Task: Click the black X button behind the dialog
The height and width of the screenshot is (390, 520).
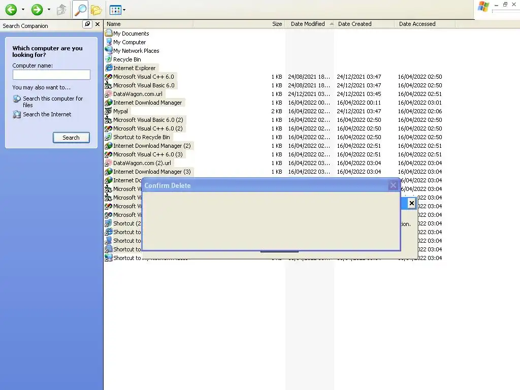Action: 411,203
